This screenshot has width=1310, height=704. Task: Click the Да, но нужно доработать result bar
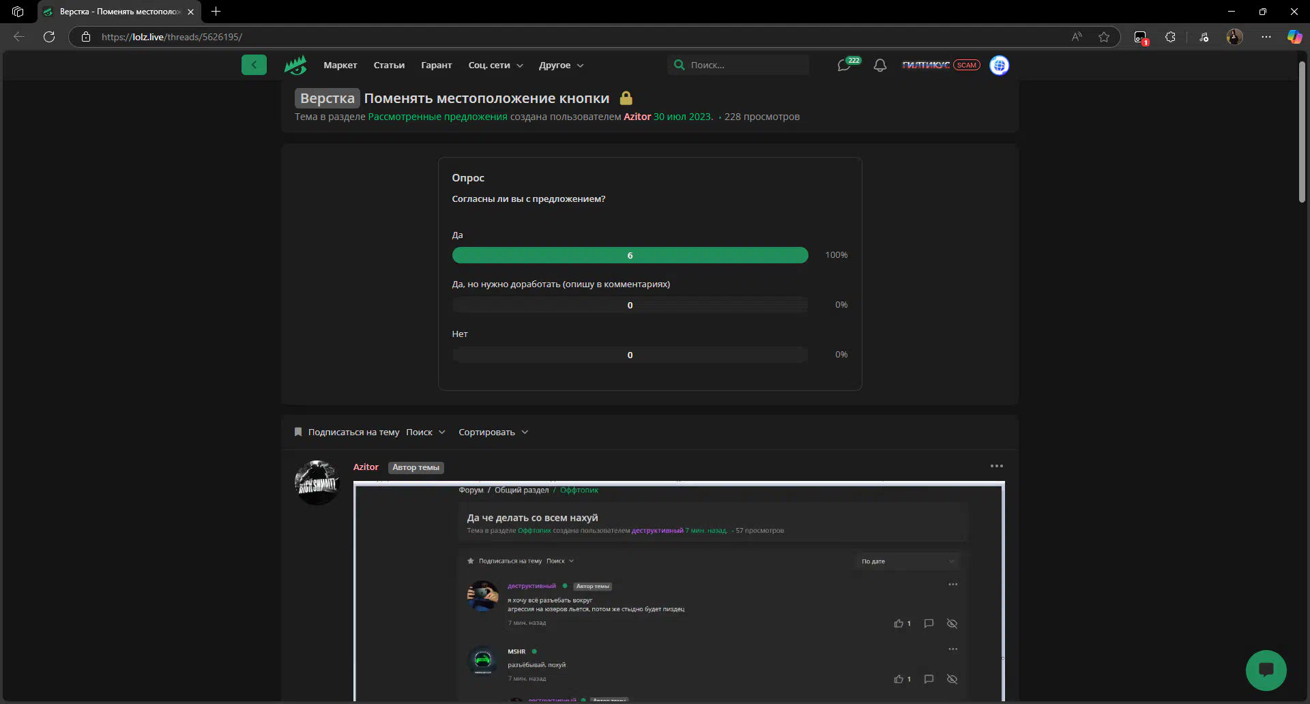[630, 305]
